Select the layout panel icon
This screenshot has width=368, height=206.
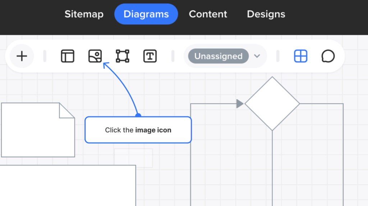click(68, 56)
